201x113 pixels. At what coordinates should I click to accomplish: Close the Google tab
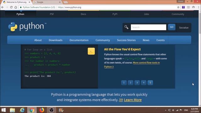coord(60,2)
